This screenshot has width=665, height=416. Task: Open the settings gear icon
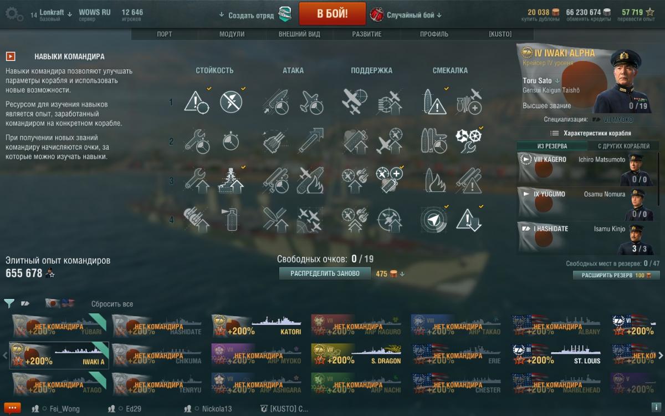(14, 14)
